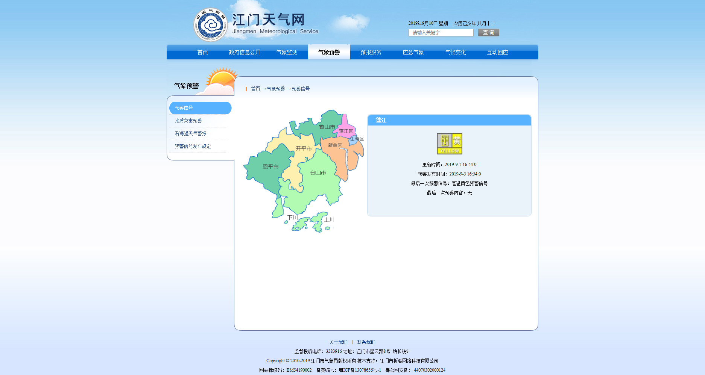Viewport: 705px width, 375px height.
Task: Click the China Meteorological Administration logo
Action: [210, 25]
